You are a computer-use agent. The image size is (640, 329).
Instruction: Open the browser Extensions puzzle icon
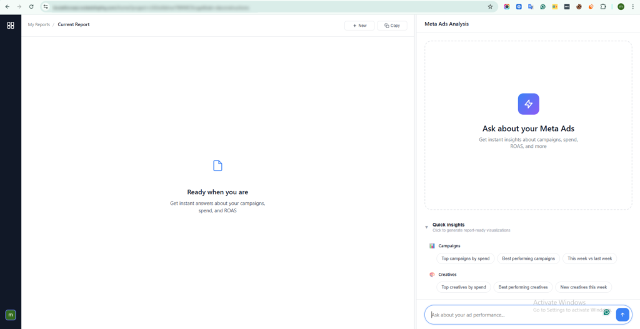603,6
